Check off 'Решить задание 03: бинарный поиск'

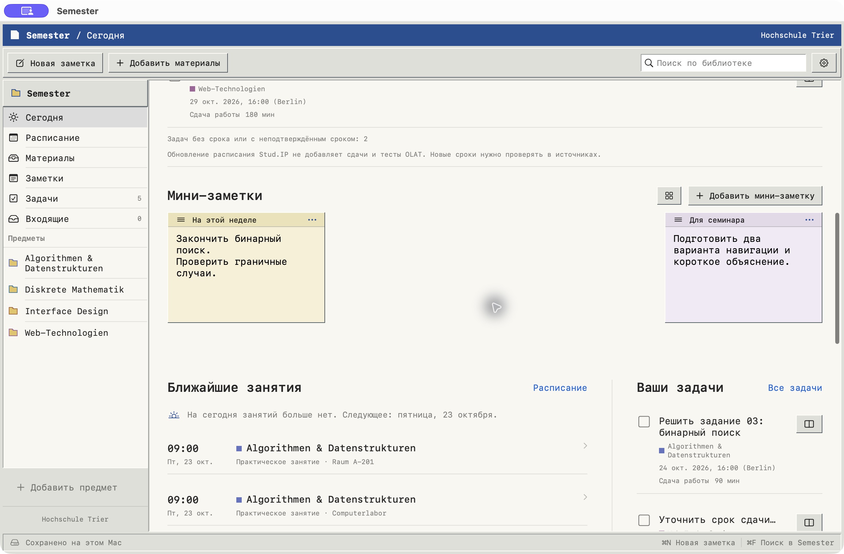644,422
